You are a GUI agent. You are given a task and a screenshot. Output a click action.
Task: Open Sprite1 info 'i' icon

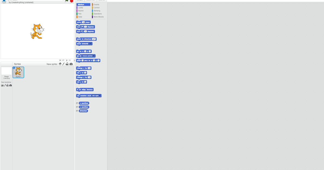click(14, 68)
